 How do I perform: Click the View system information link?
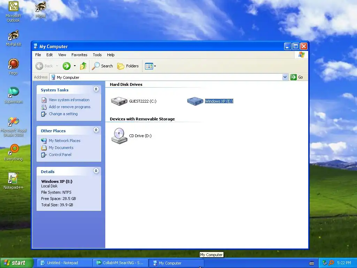(69, 100)
